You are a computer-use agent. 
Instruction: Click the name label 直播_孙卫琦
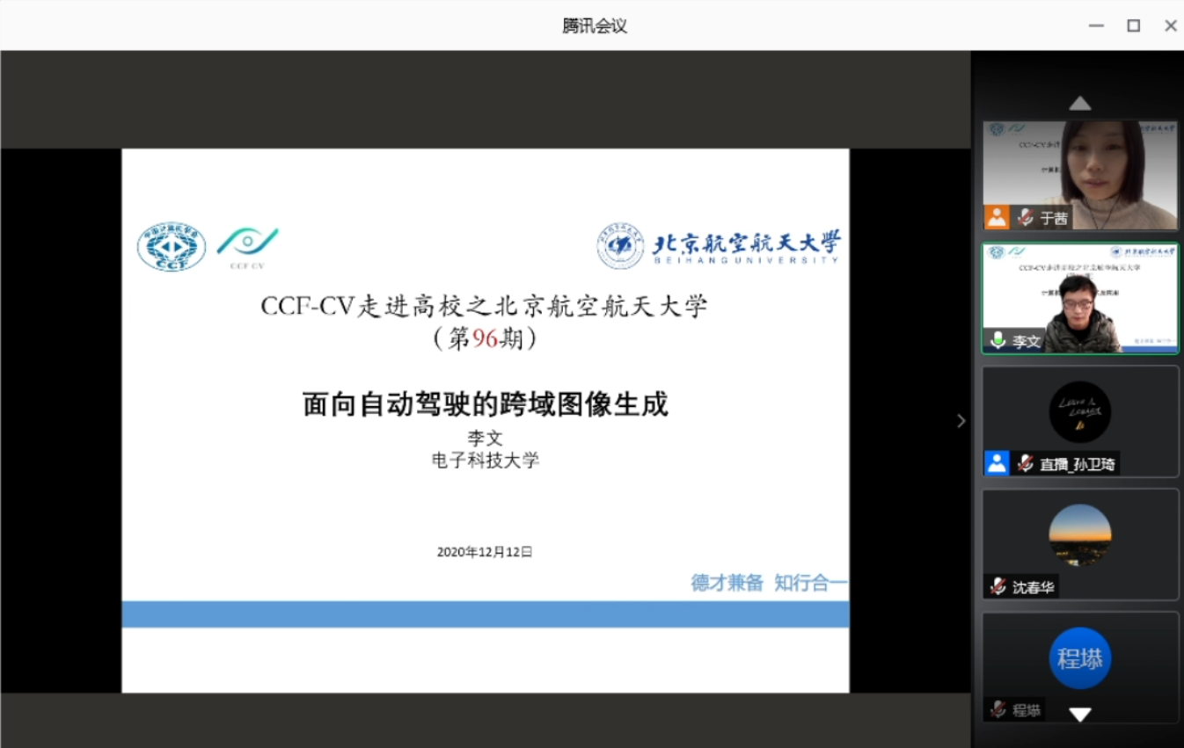1078,464
